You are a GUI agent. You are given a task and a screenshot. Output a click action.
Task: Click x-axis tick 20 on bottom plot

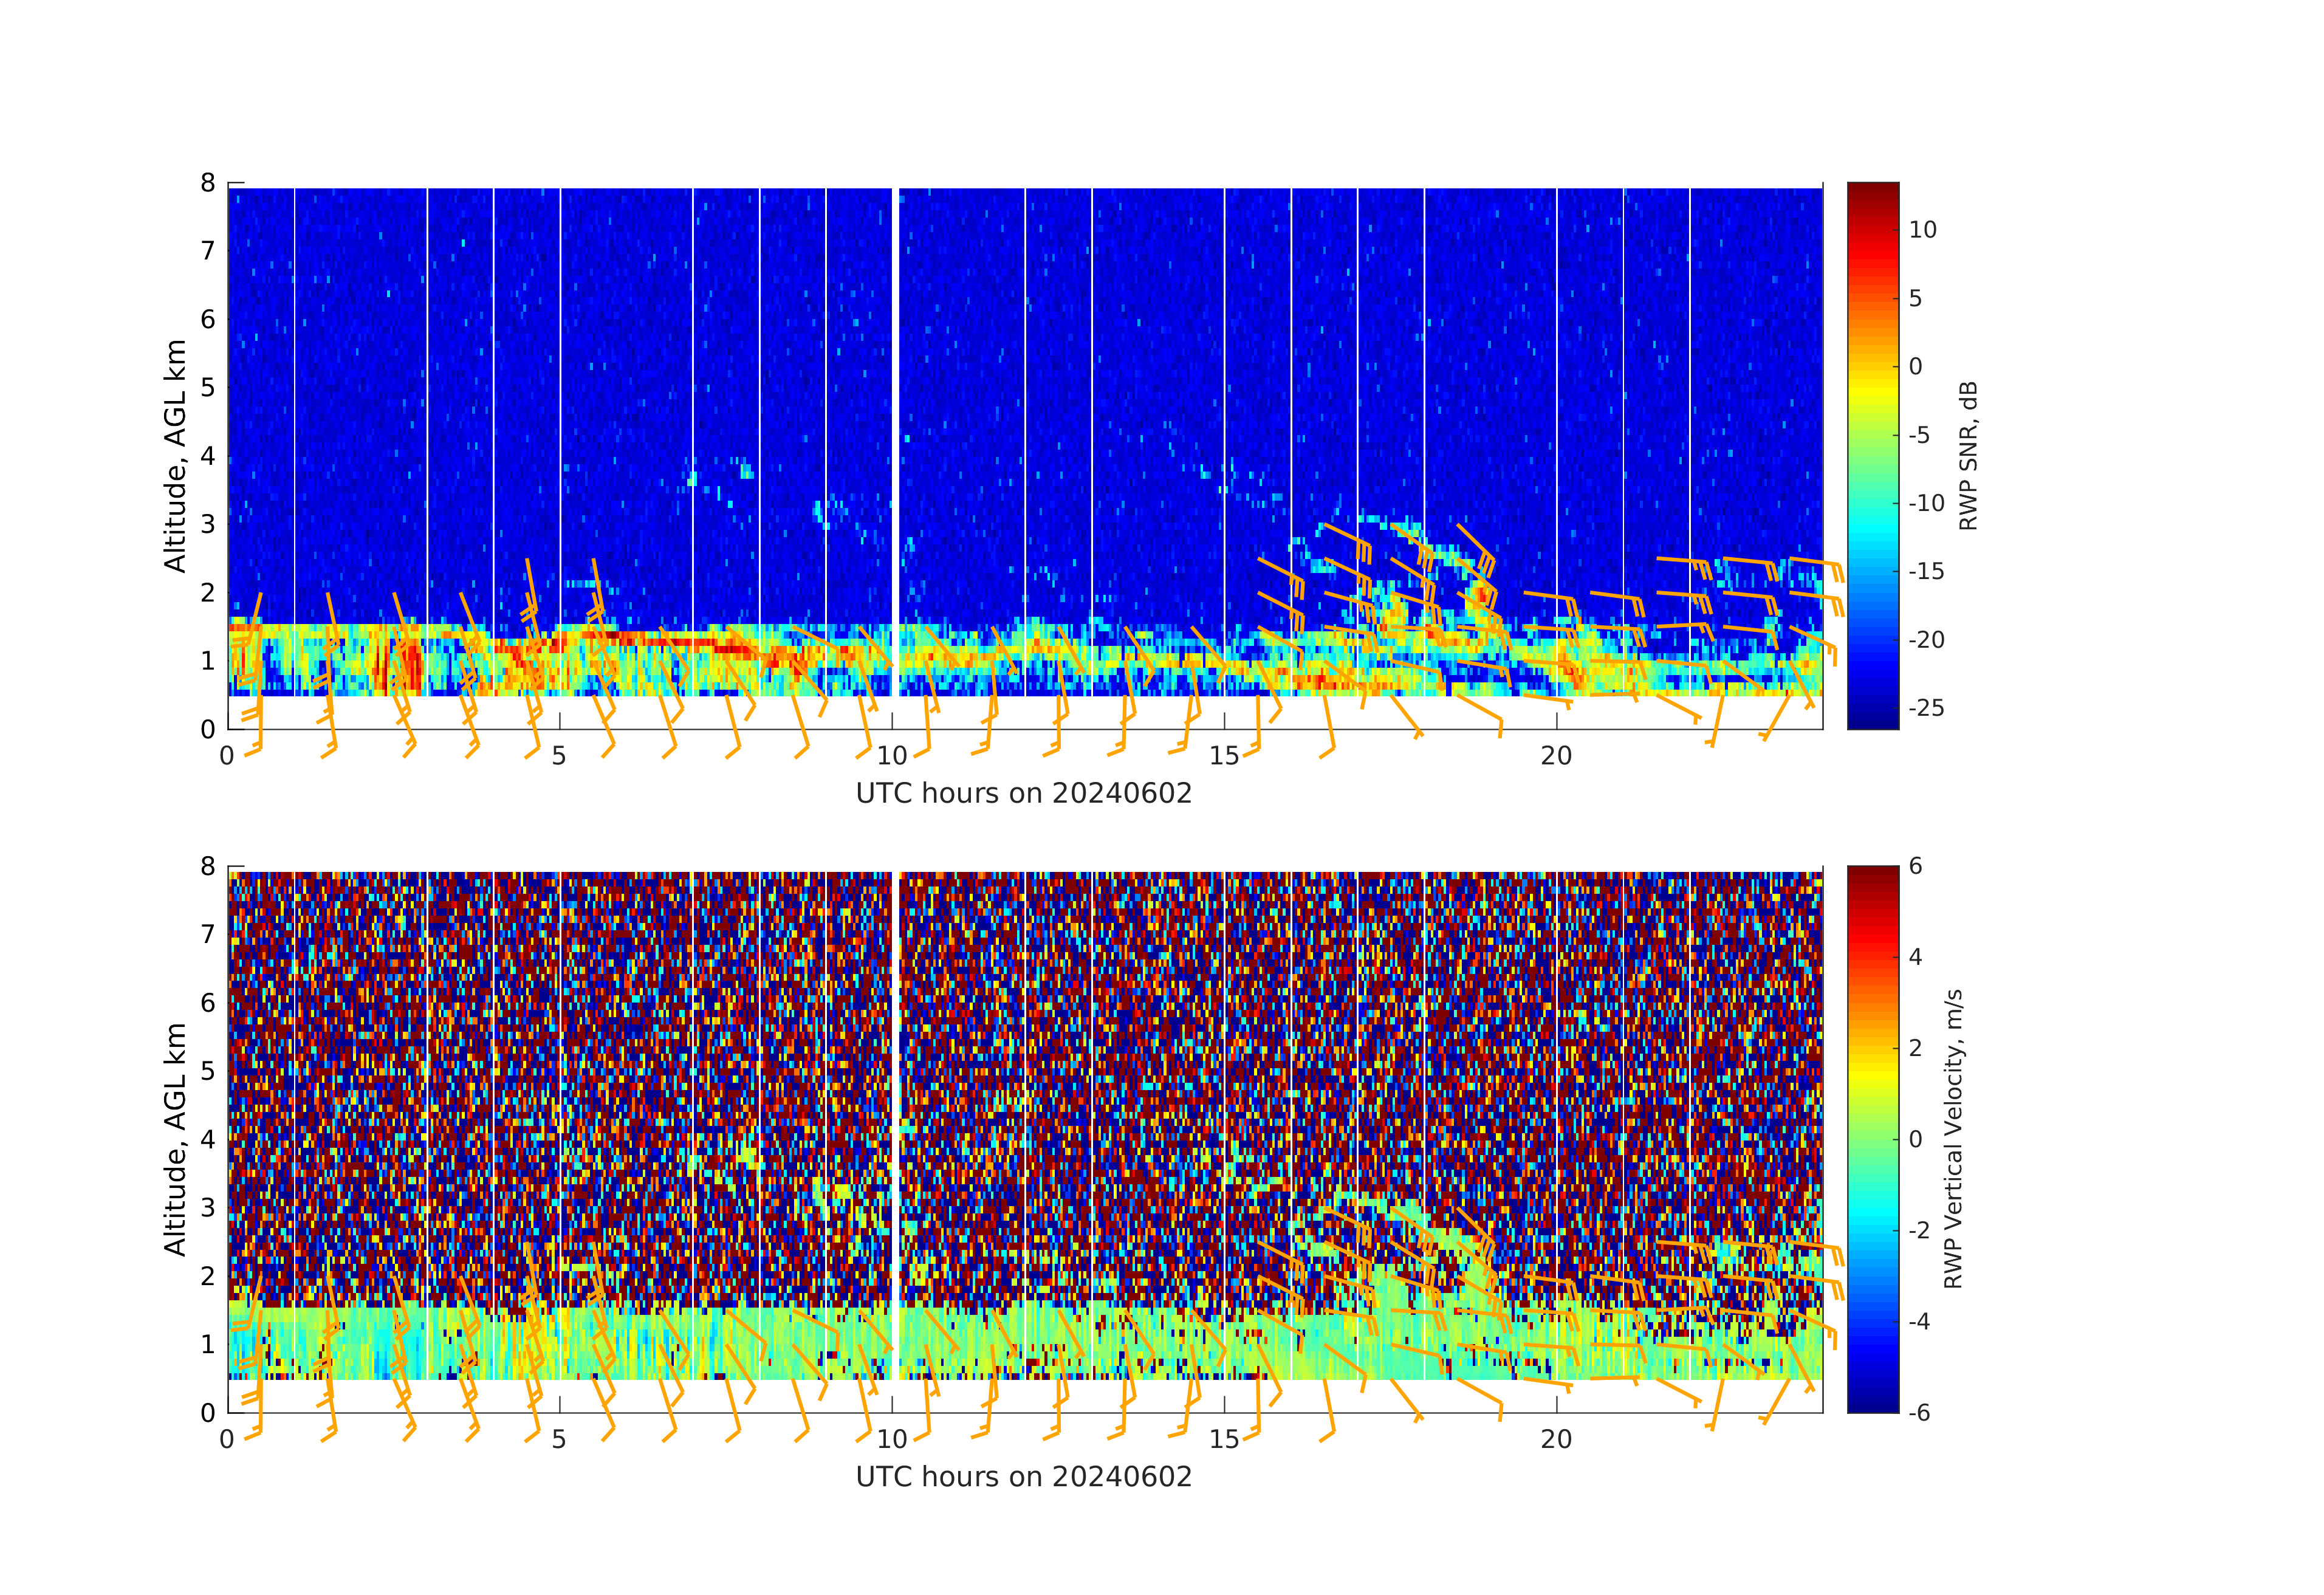[1556, 1439]
